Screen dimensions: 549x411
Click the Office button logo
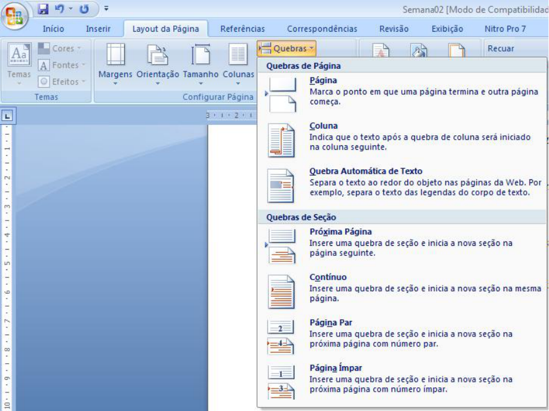point(15,16)
